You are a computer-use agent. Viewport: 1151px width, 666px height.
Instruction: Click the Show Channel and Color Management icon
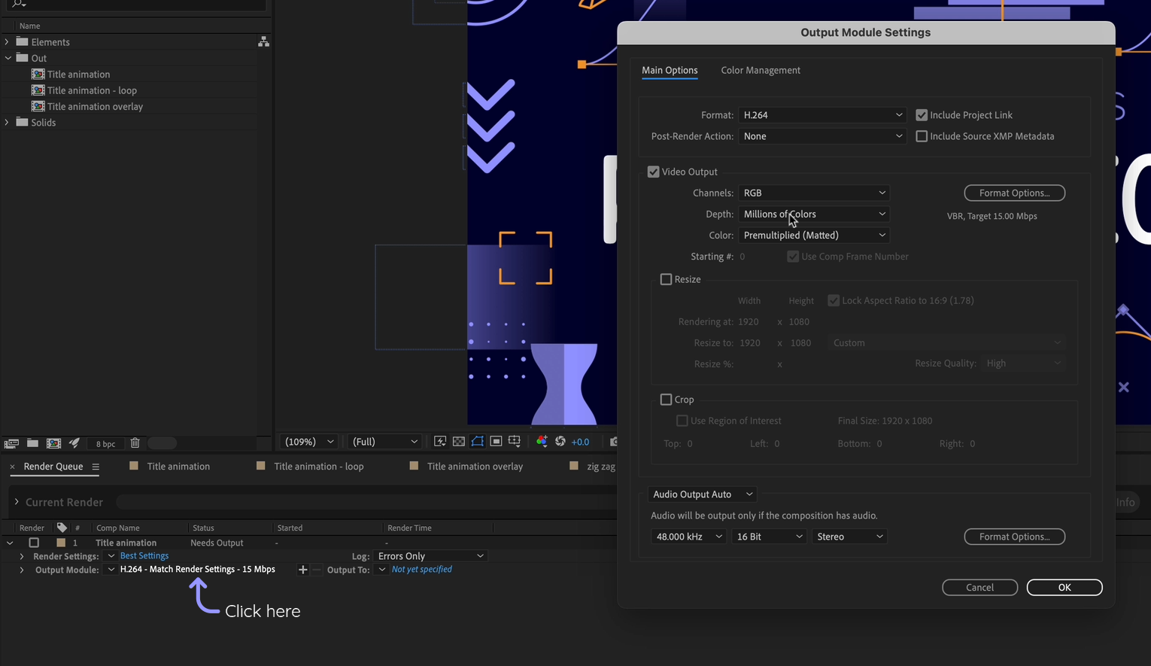[542, 442]
